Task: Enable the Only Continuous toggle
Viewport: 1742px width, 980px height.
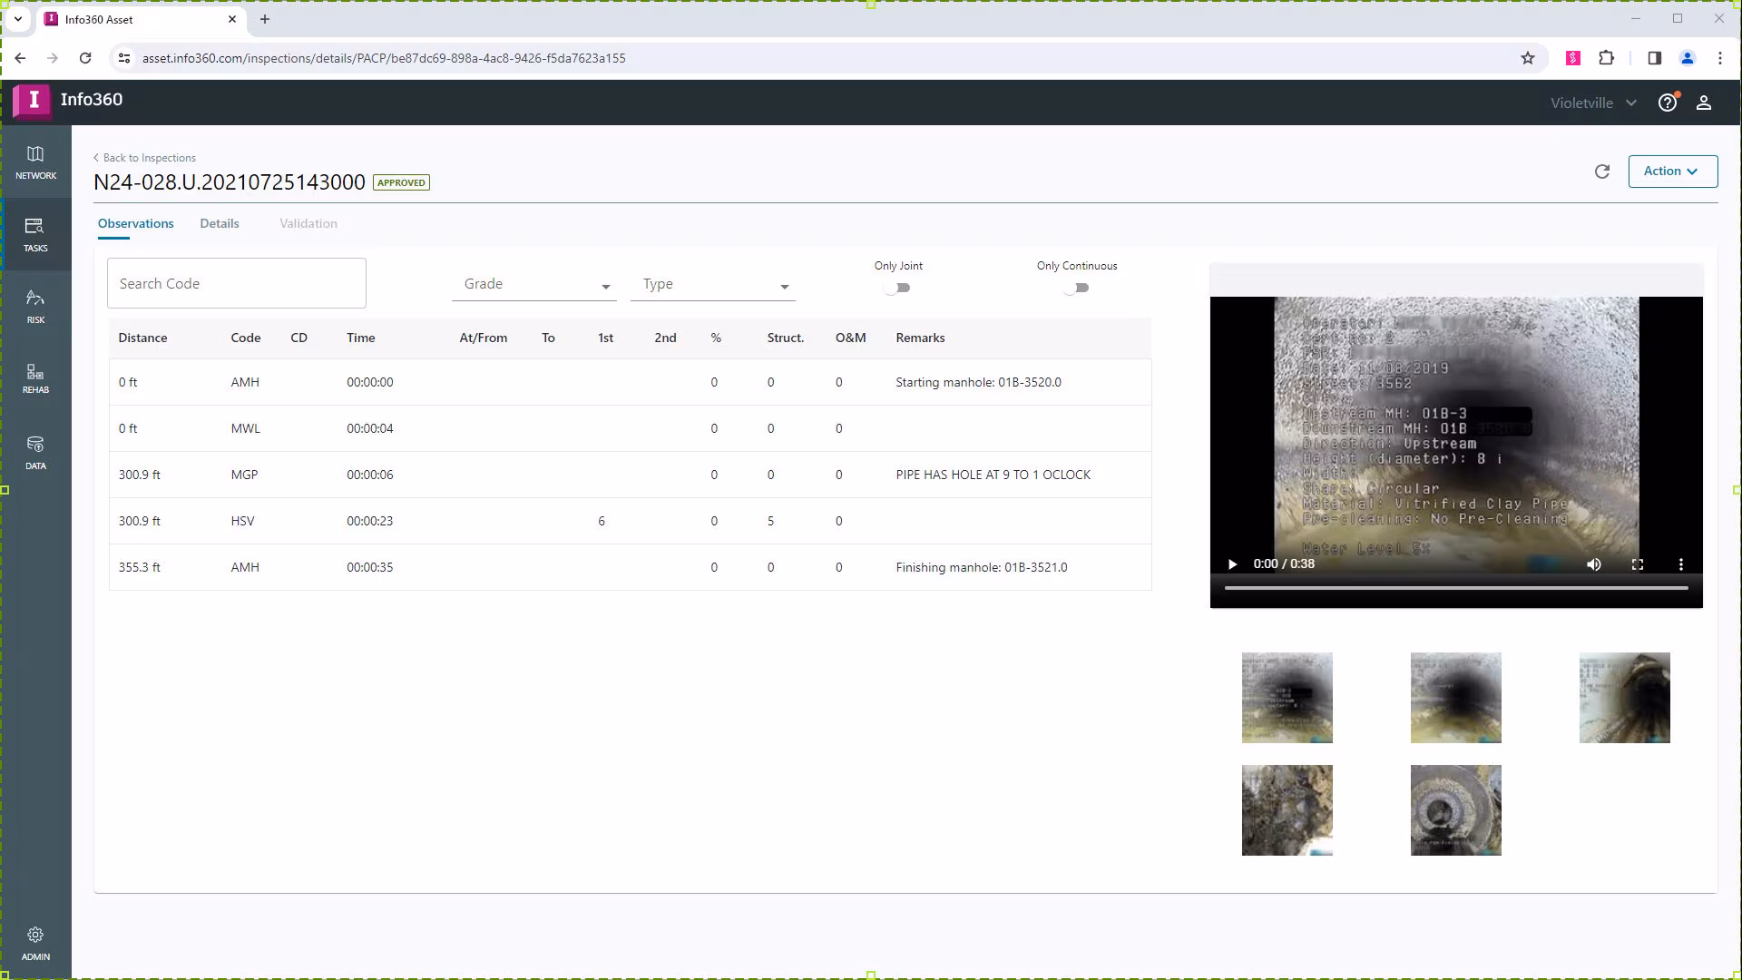Action: 1076,288
